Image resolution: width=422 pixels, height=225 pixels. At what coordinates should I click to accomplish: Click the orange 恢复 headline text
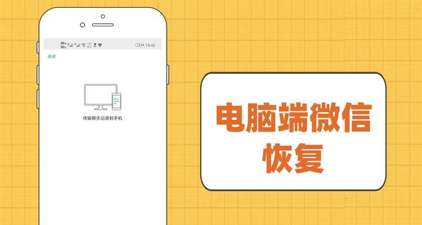(293, 157)
